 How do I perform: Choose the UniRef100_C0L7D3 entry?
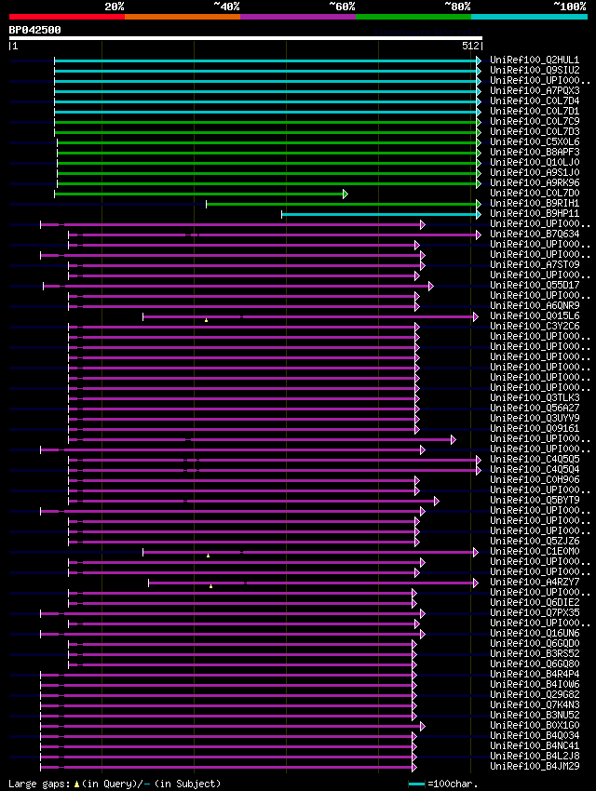(535, 131)
